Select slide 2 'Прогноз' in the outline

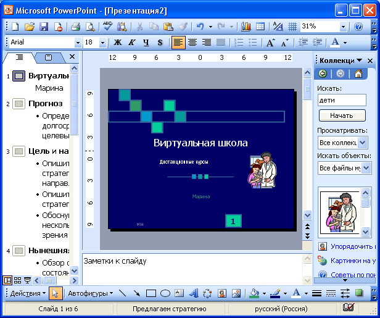coord(45,104)
